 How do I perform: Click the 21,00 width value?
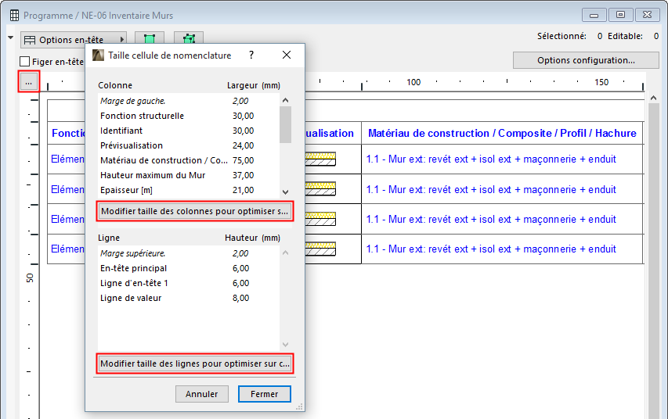(244, 190)
